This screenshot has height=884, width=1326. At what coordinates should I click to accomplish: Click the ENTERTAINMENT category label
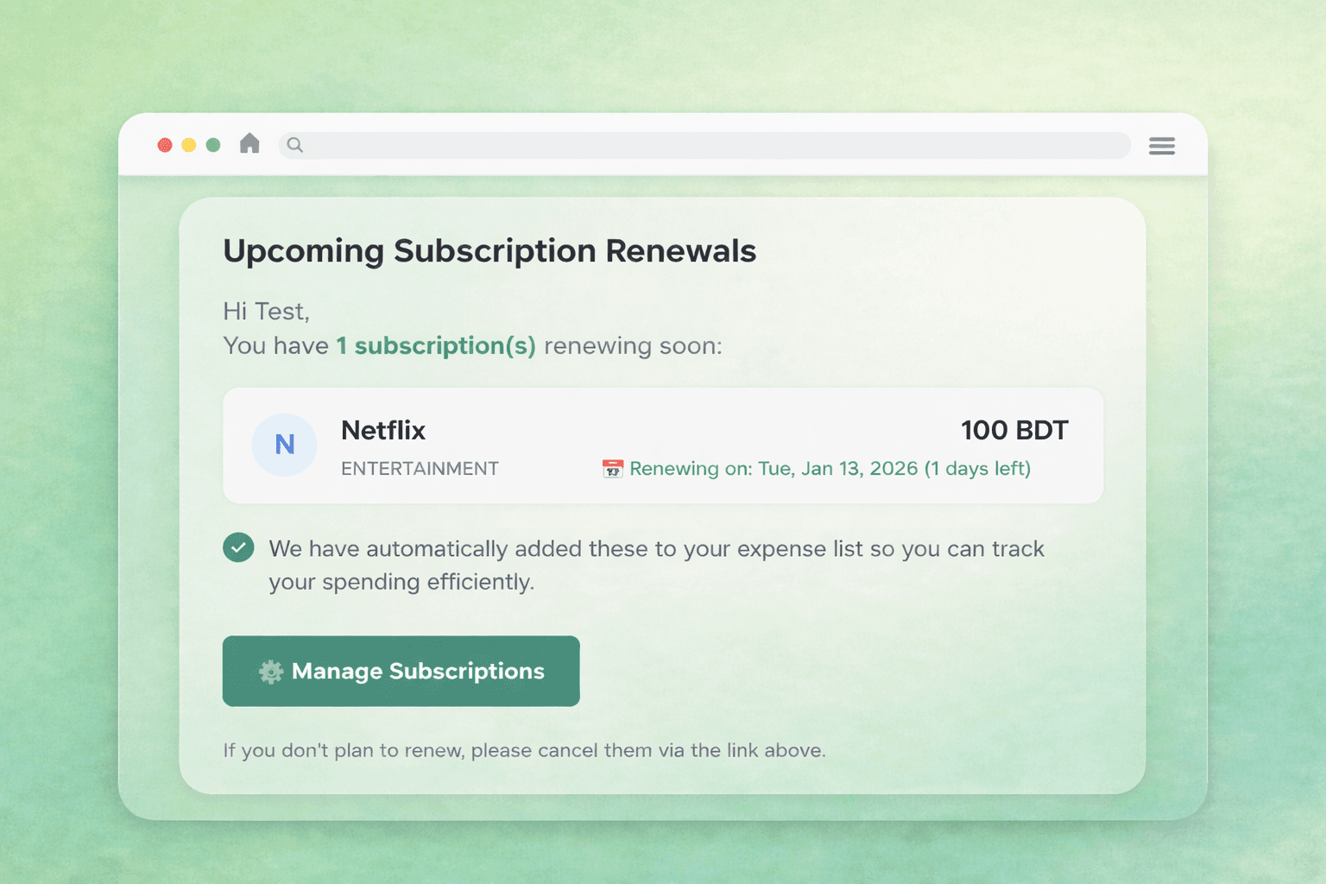(420, 469)
